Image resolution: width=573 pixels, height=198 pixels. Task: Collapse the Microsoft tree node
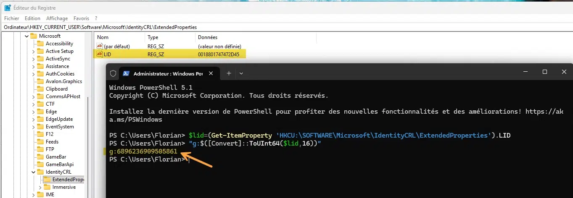point(26,36)
